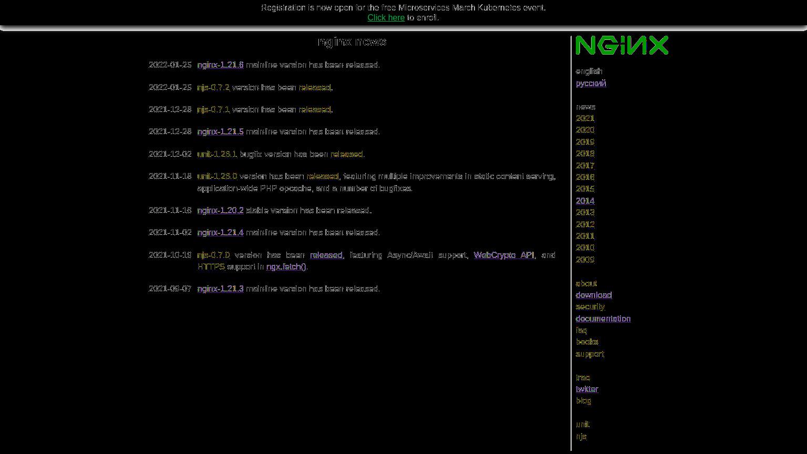807x454 pixels.
Task: Open the njs sidebar link
Action: (581, 437)
